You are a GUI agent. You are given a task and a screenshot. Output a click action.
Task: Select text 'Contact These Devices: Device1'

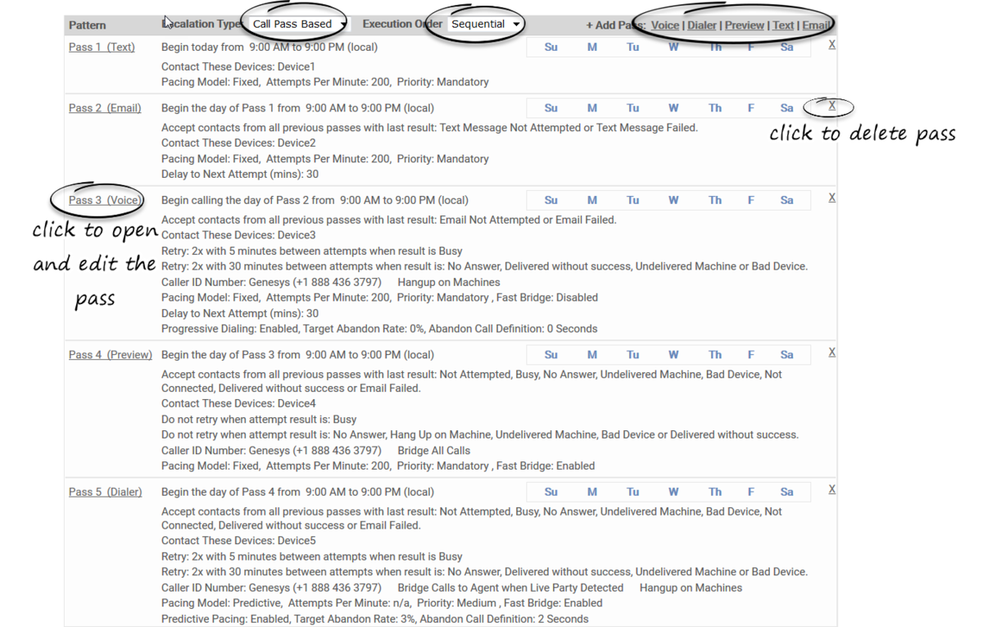coord(238,66)
